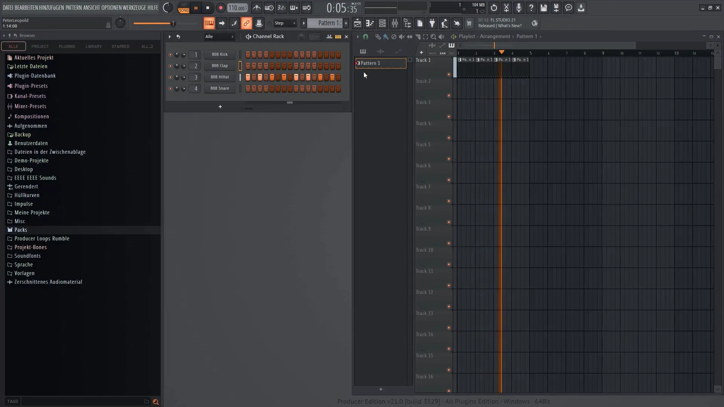Open the tempo tapper icon
Image resolution: width=724 pixels, height=407 pixels.
tap(444, 23)
